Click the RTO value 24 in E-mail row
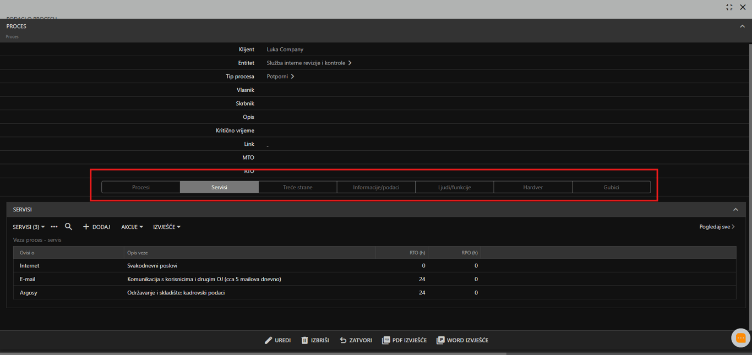This screenshot has height=355, width=752. coord(422,279)
